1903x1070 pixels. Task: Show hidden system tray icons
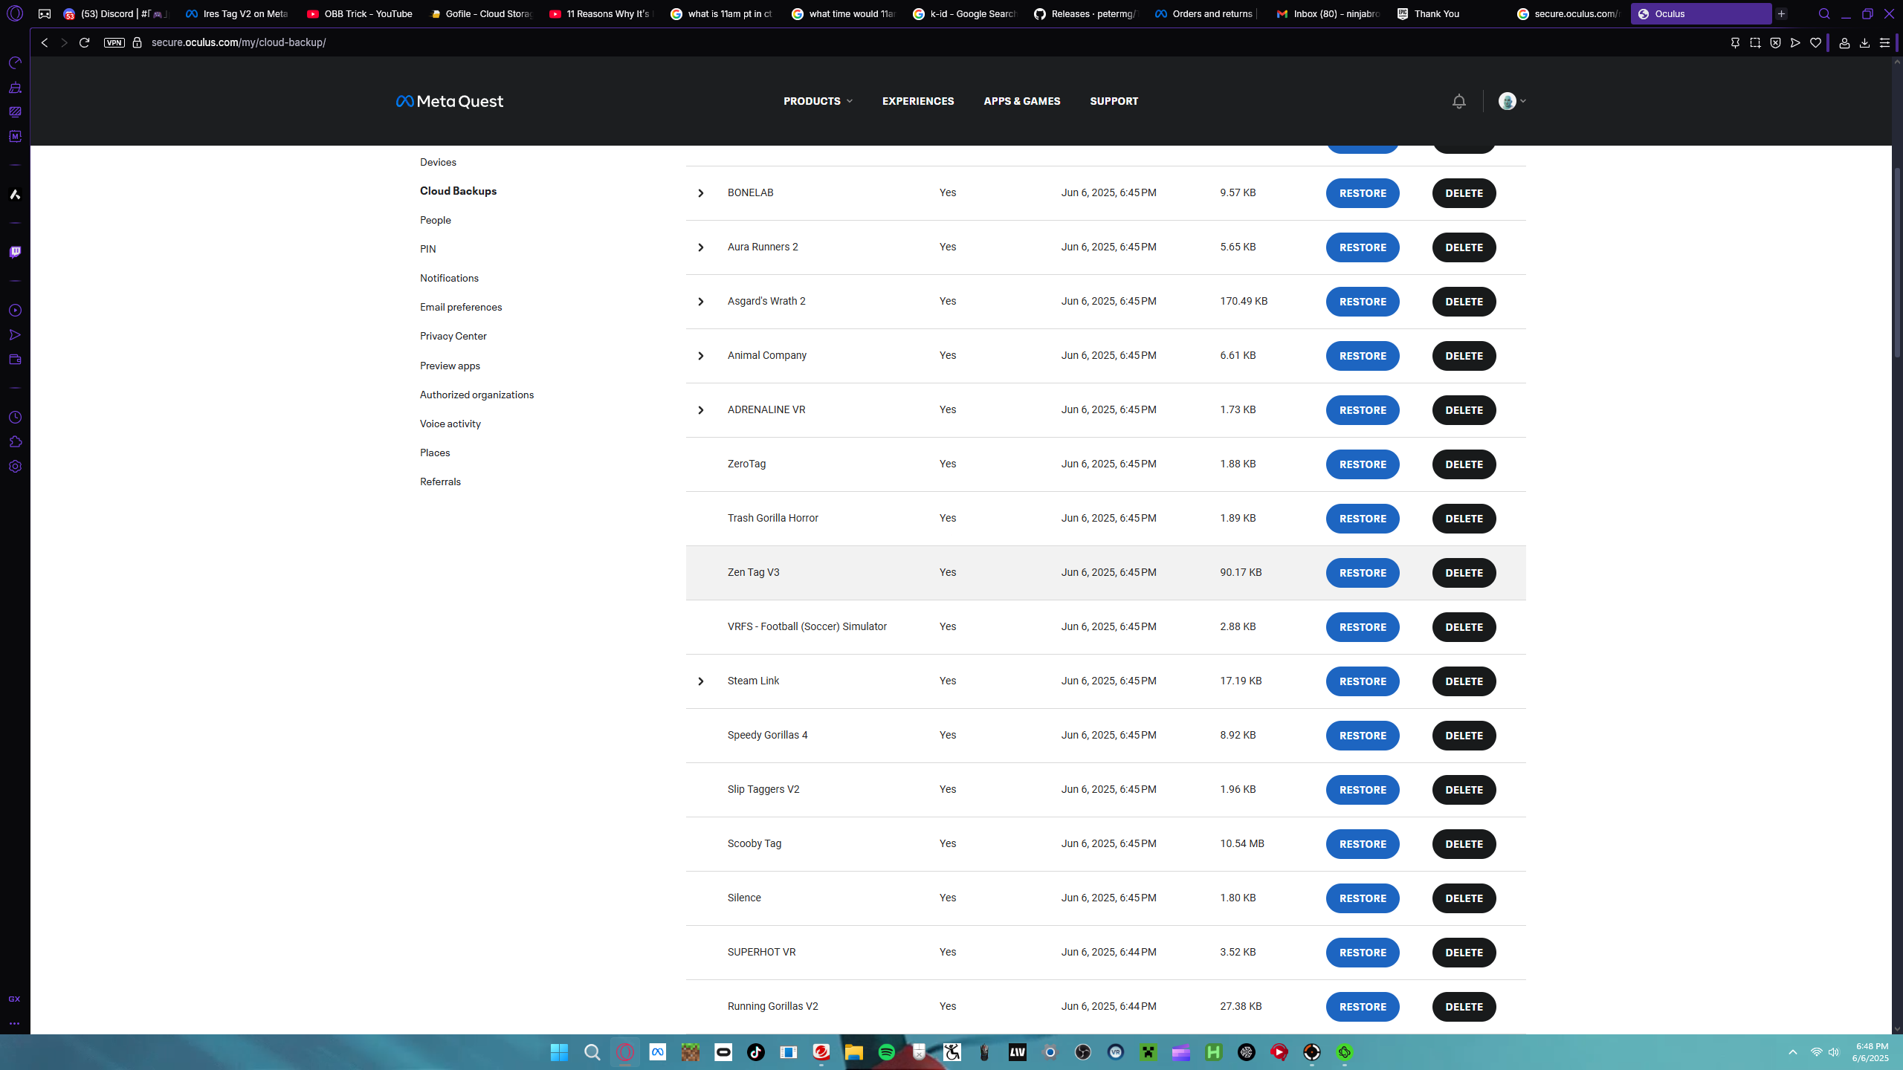[1793, 1052]
